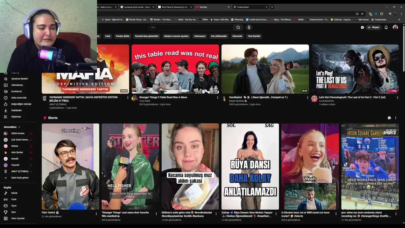Open the Selin Games bookmark
This screenshot has width=405, height=228.
tap(362, 20)
